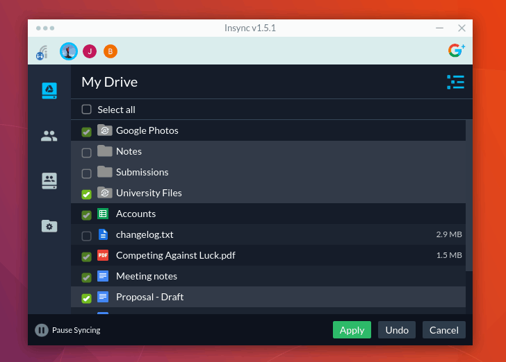Open the sync activity feed icon
The image size is (506, 362).
(42, 53)
